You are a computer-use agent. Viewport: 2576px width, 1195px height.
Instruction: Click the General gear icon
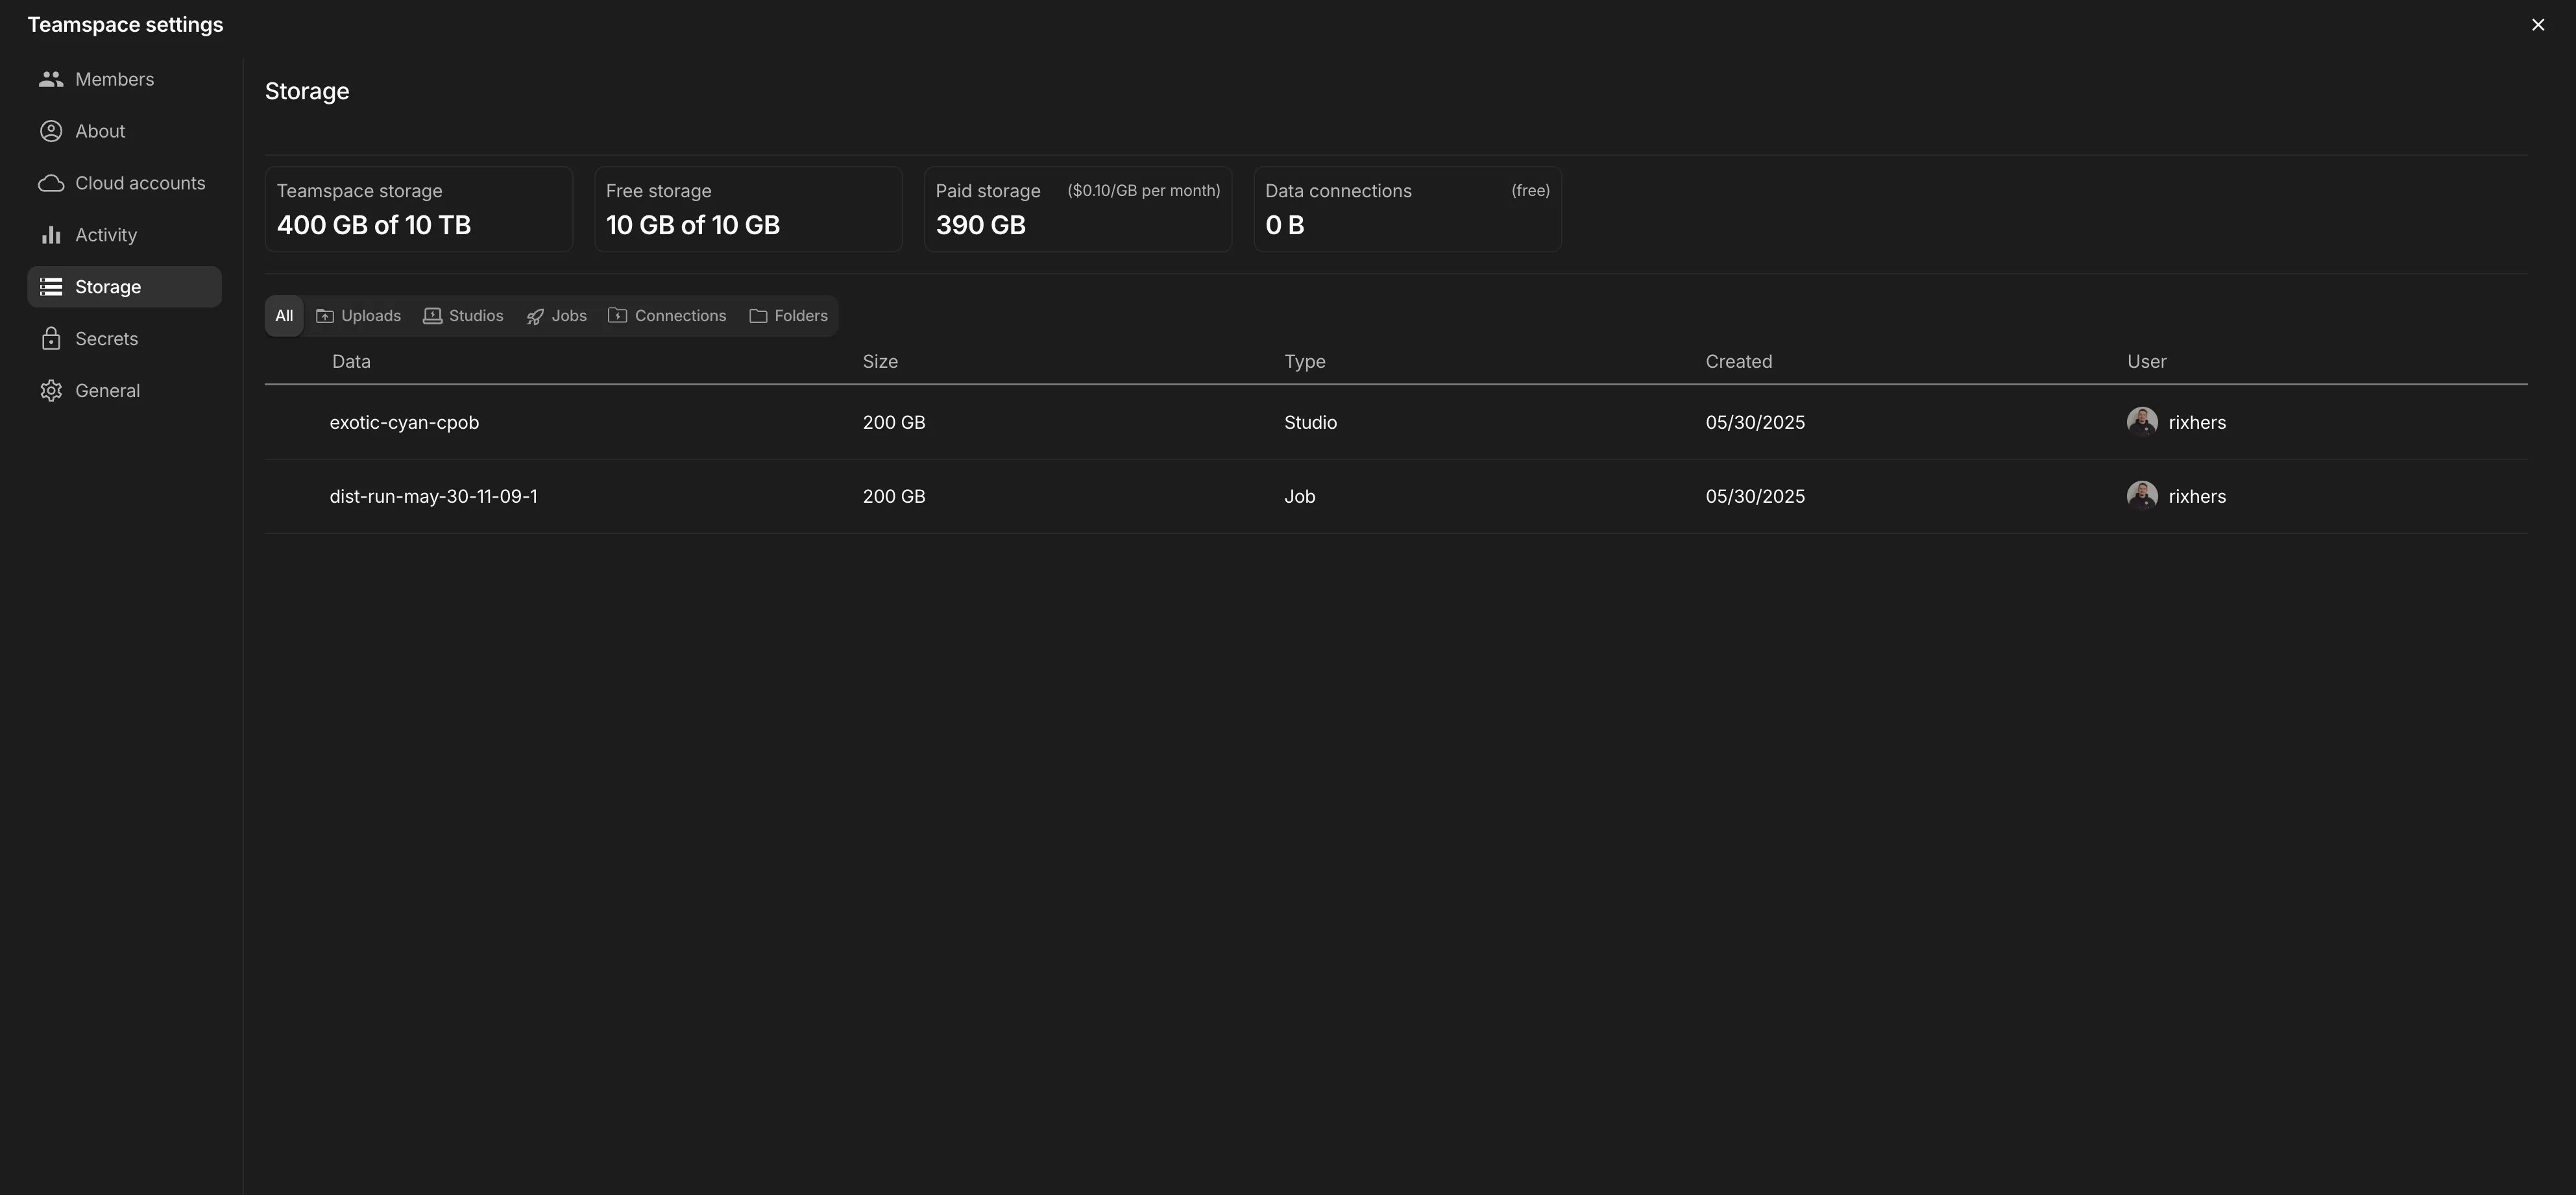point(51,391)
